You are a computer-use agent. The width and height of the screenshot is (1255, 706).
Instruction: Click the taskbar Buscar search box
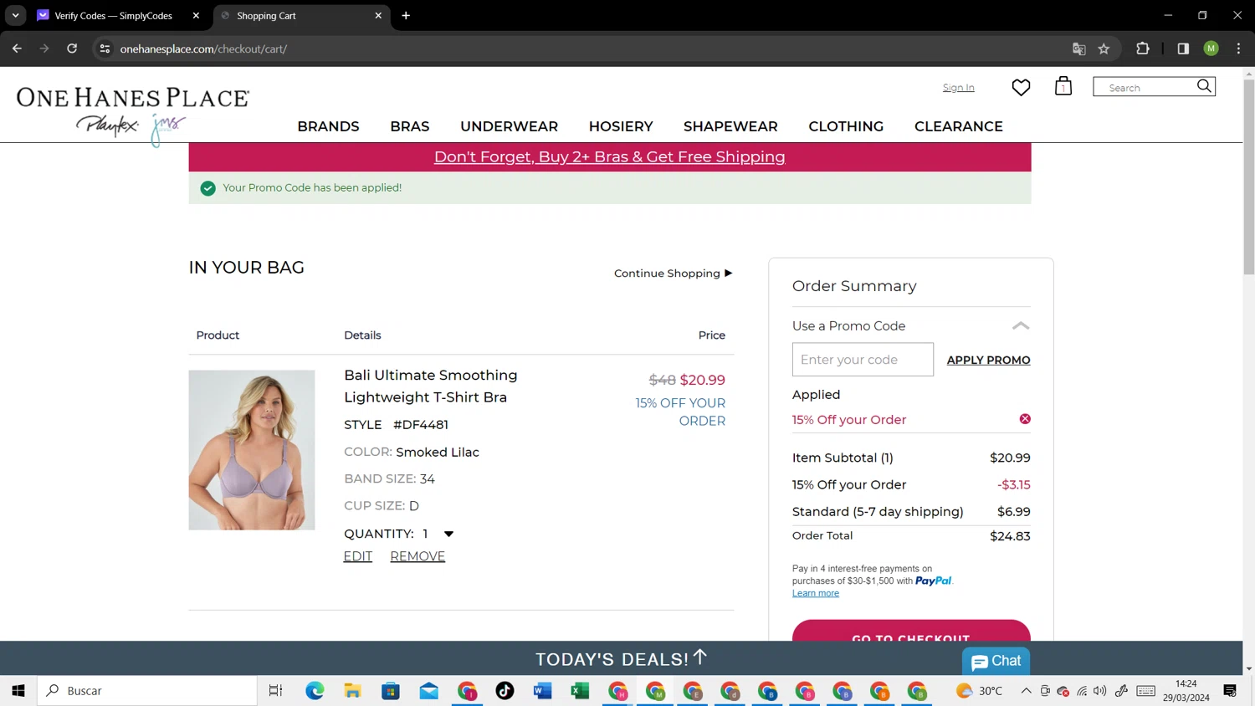[147, 690]
